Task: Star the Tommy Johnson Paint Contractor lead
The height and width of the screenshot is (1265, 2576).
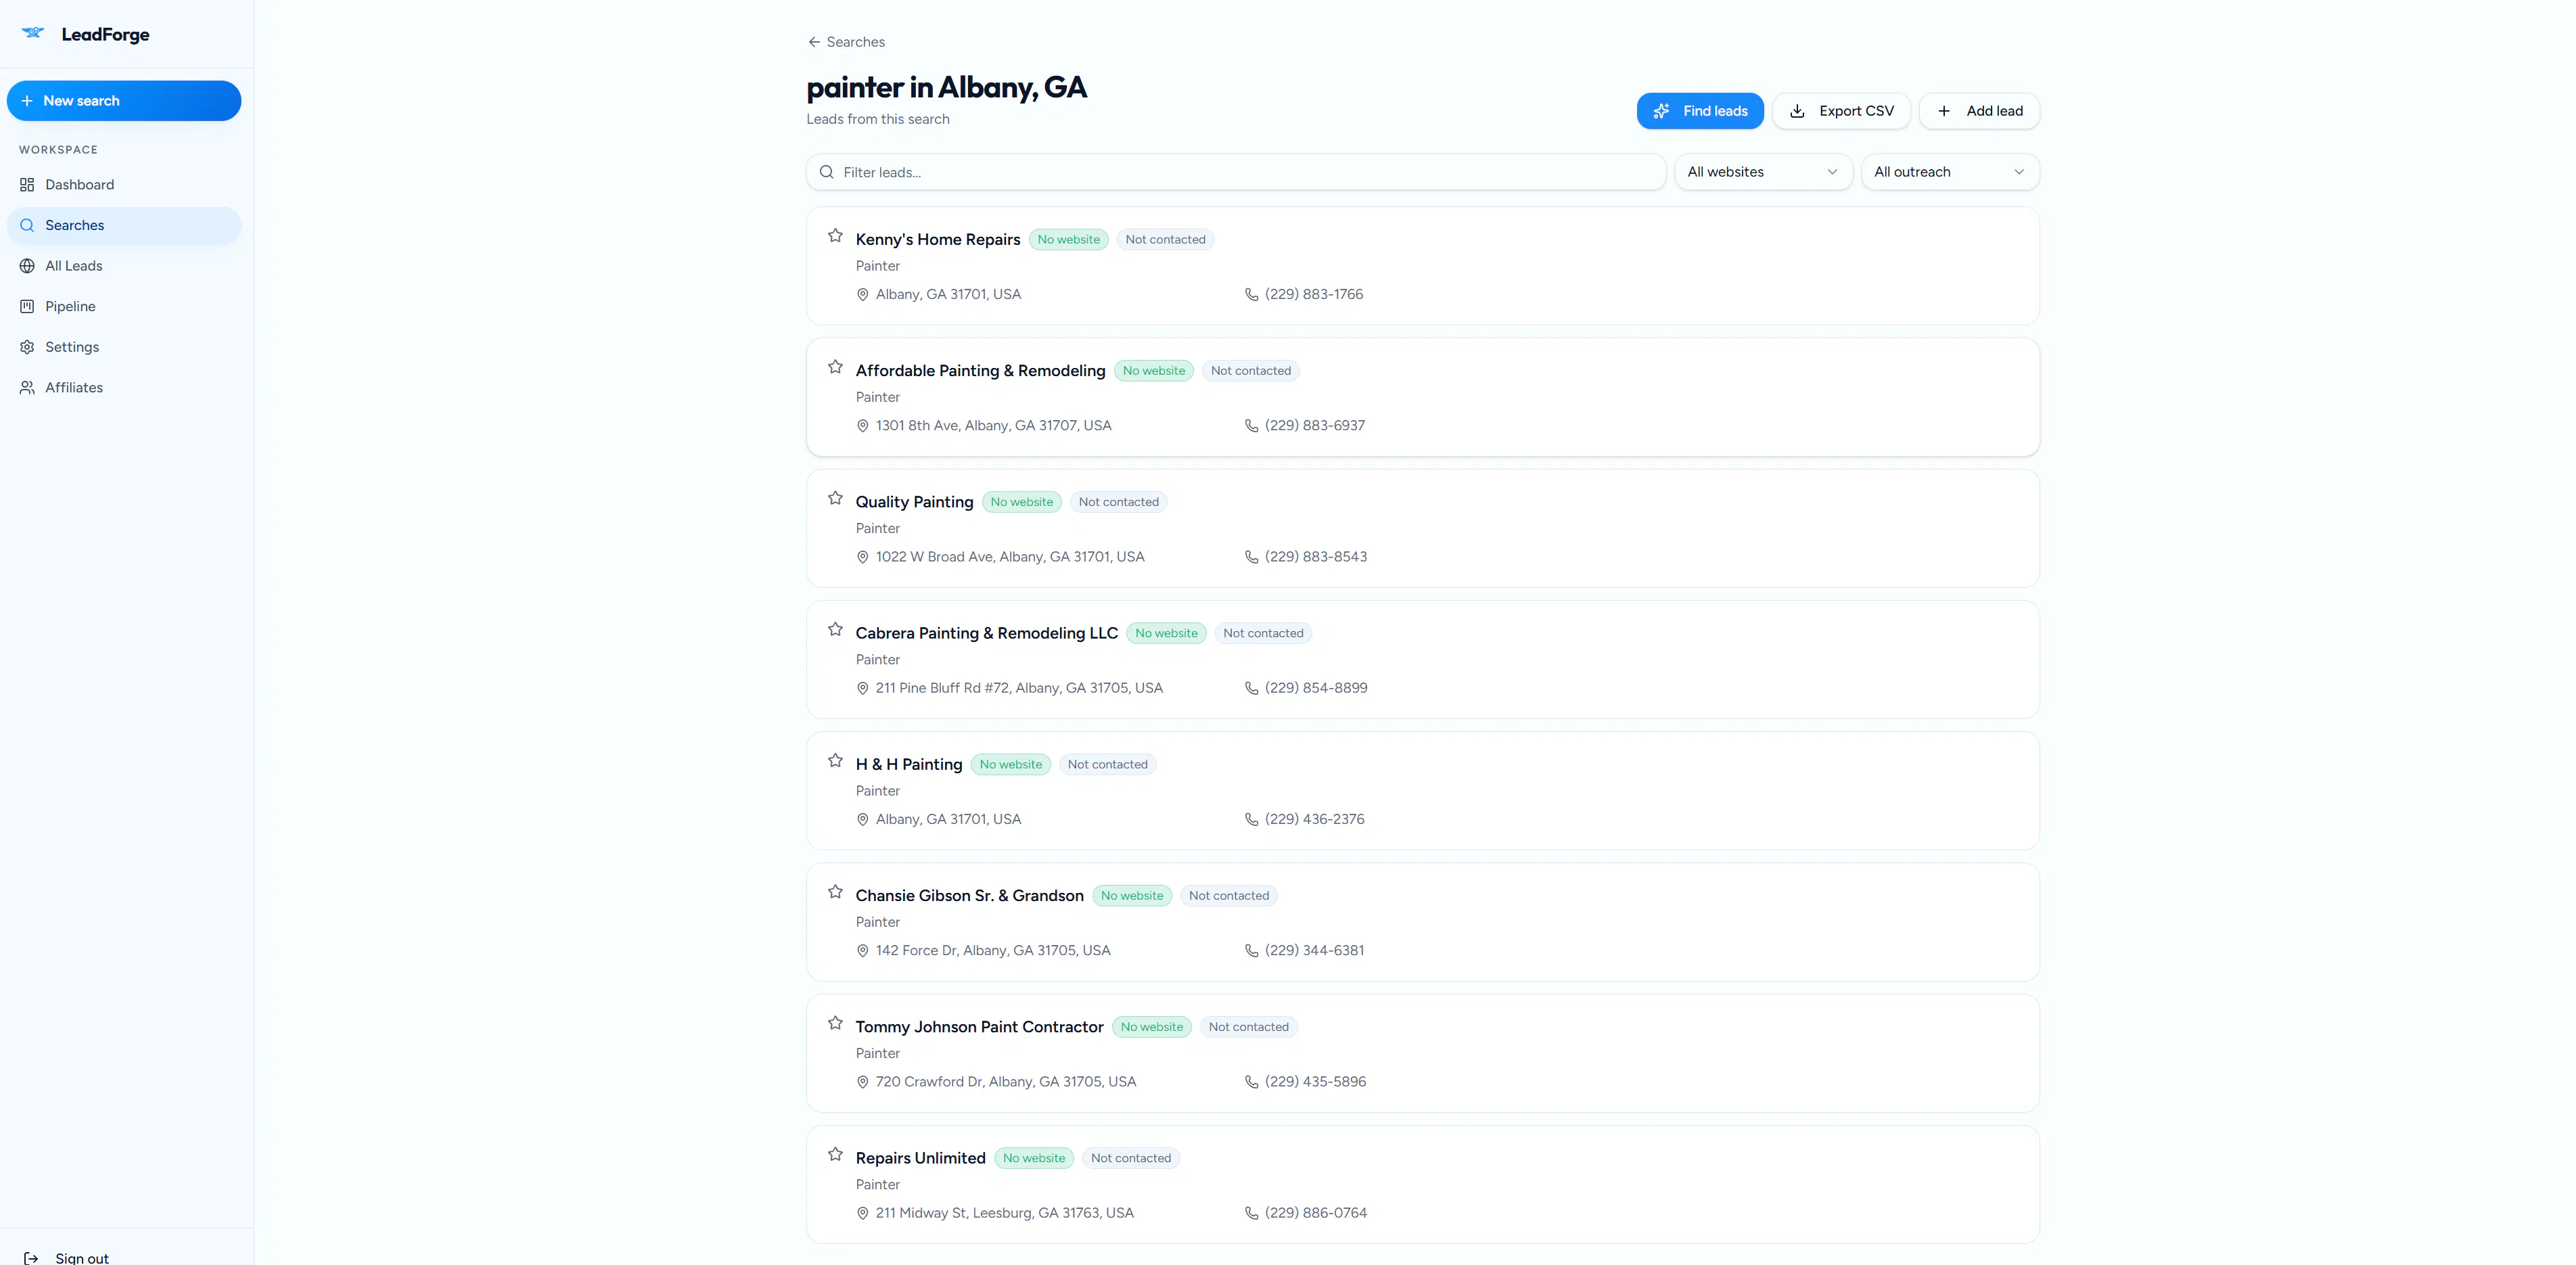Action: (x=835, y=1023)
